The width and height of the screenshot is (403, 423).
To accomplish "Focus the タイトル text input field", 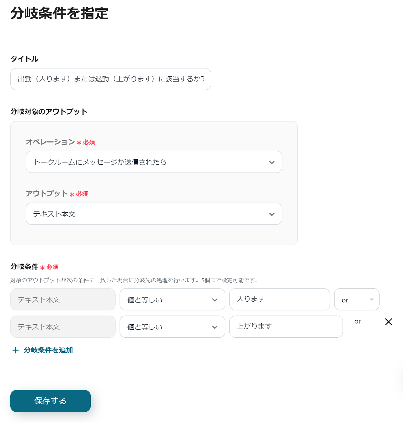I will pyautogui.click(x=110, y=79).
